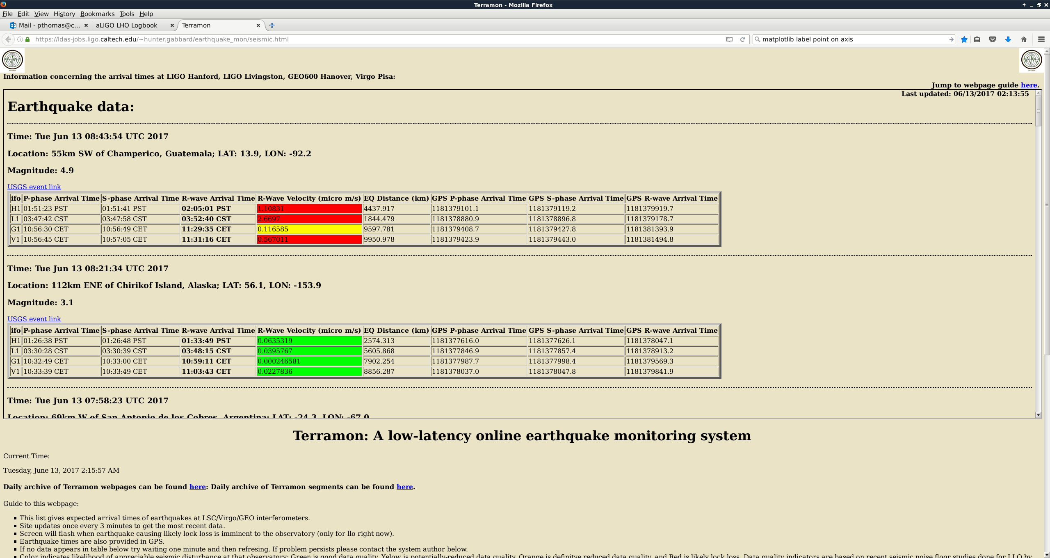1050x558 pixels.
Task: Click the red 0.567011 velocity cell
Action: pyautogui.click(x=309, y=239)
